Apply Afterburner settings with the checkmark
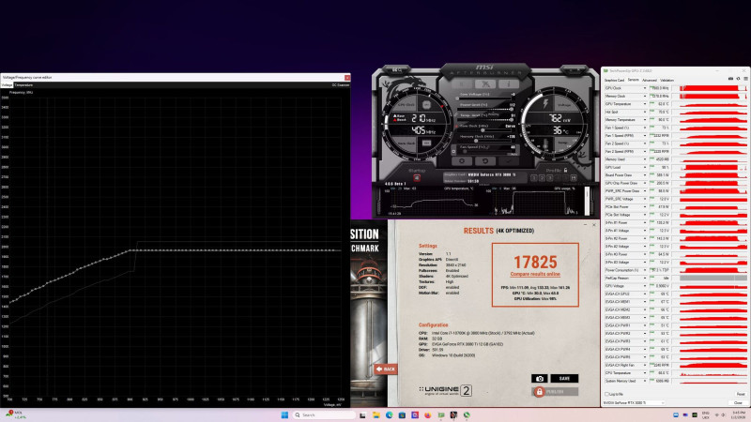This screenshot has width=751, height=422. pos(508,160)
